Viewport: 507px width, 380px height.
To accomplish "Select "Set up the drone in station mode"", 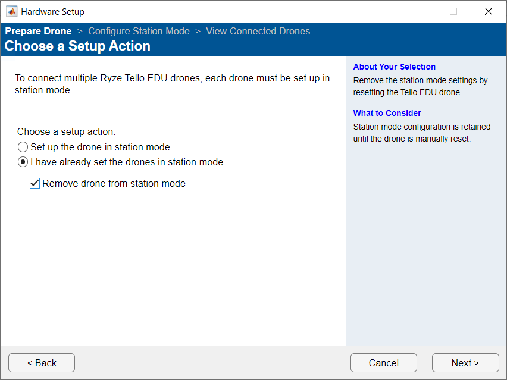I will click(23, 147).
